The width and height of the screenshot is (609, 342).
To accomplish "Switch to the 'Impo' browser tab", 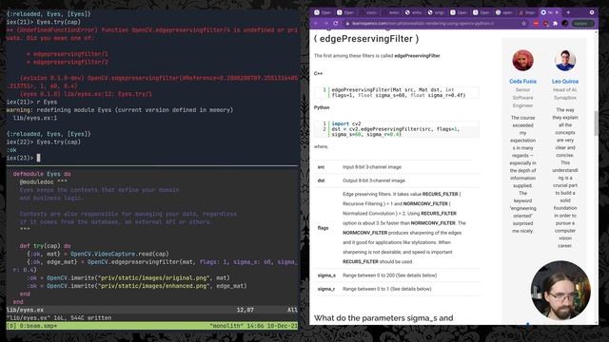I will [x=527, y=12].
